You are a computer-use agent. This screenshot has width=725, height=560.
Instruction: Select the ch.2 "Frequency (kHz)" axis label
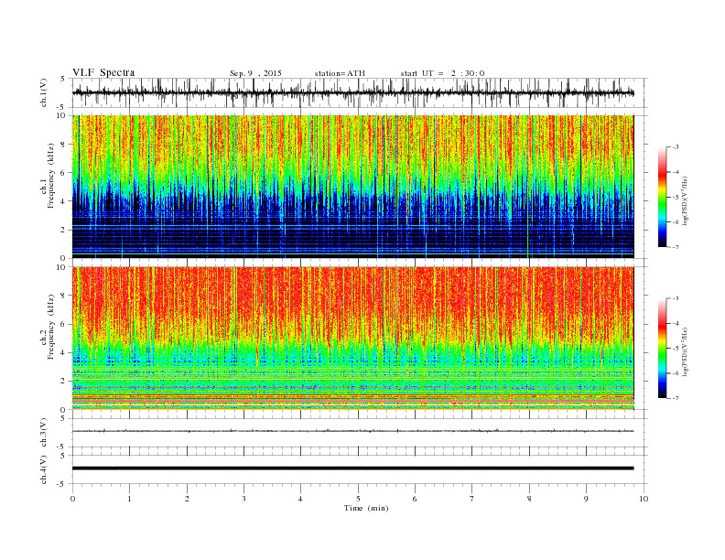pos(51,326)
